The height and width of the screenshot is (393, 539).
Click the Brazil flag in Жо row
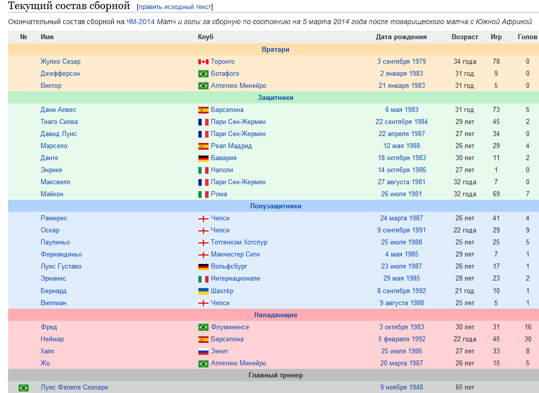coord(203,363)
